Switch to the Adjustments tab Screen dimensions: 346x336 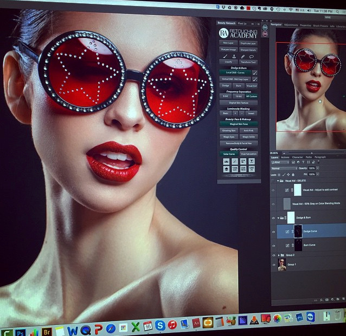[x=291, y=25]
